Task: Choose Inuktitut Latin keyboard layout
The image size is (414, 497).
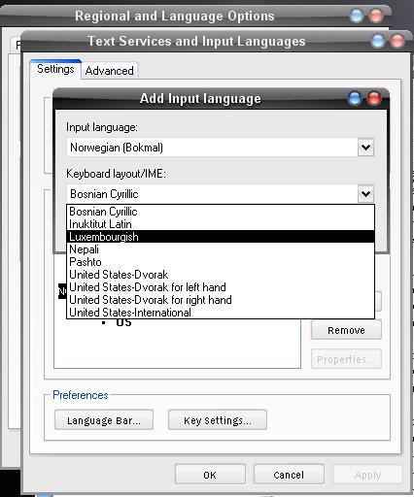Action: [221, 224]
